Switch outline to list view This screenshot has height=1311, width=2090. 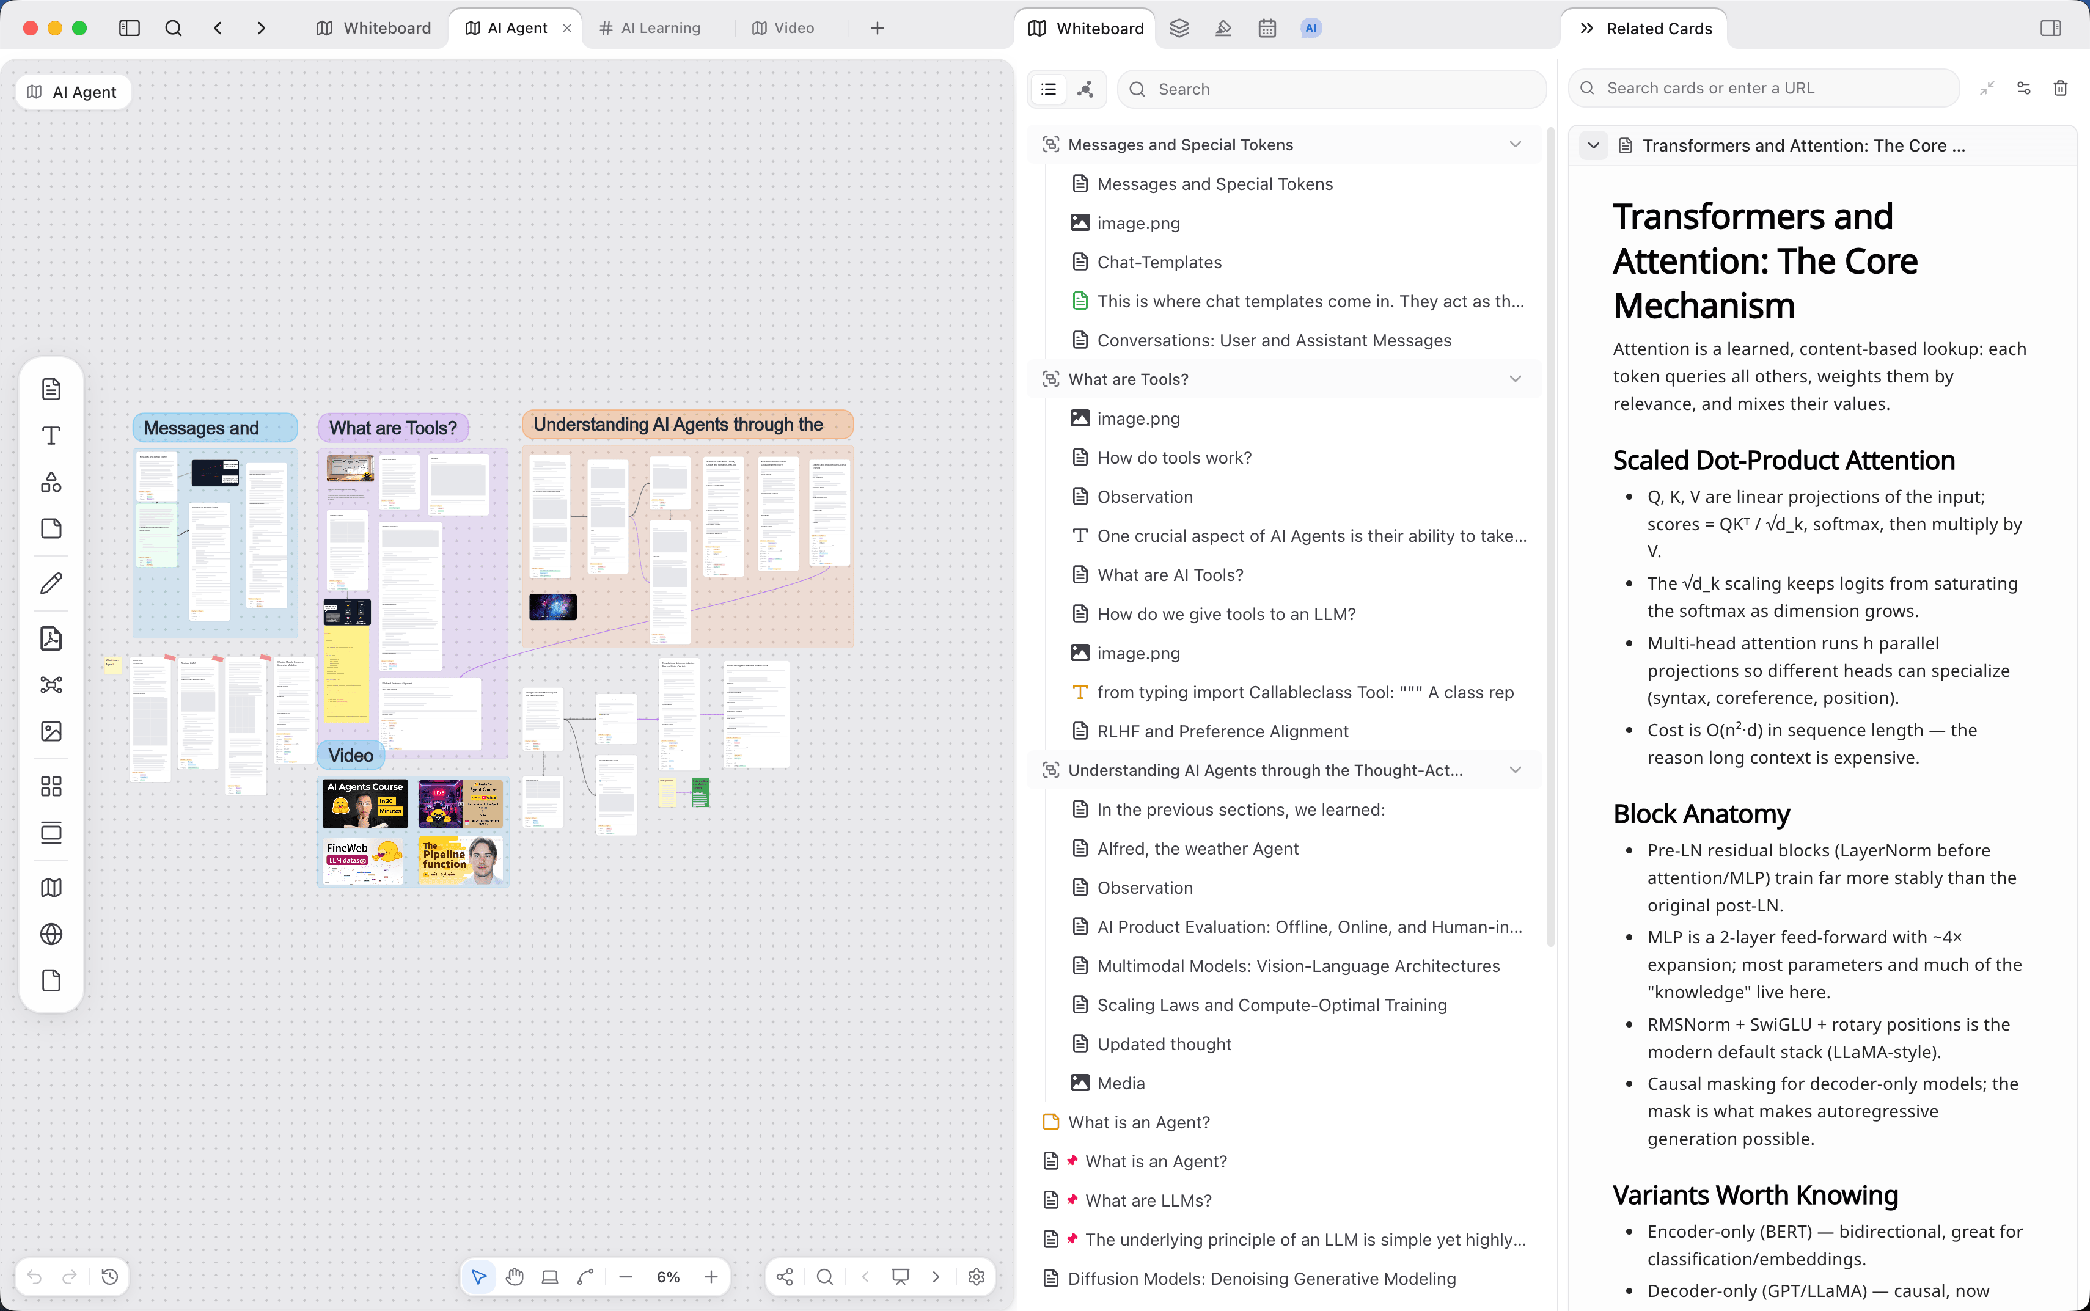click(1049, 89)
